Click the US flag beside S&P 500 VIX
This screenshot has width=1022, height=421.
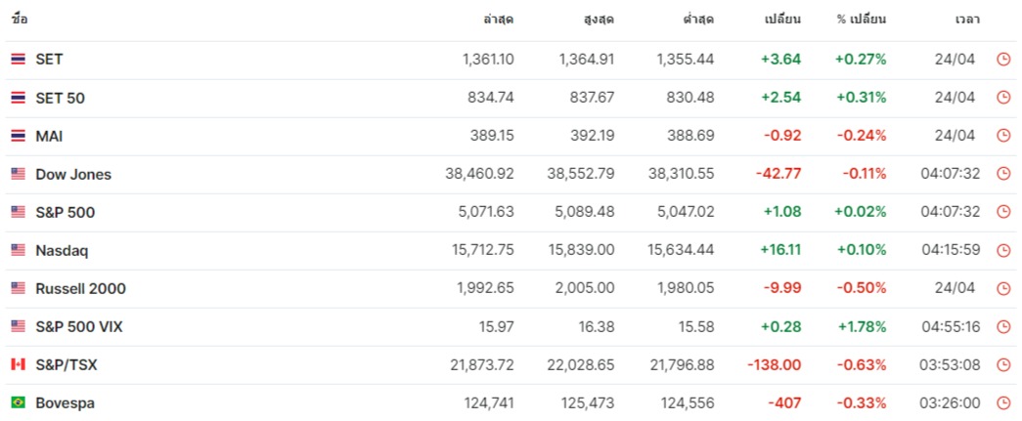19,326
